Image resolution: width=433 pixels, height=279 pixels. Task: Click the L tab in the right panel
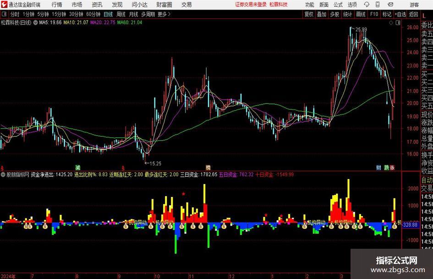[424, 16]
